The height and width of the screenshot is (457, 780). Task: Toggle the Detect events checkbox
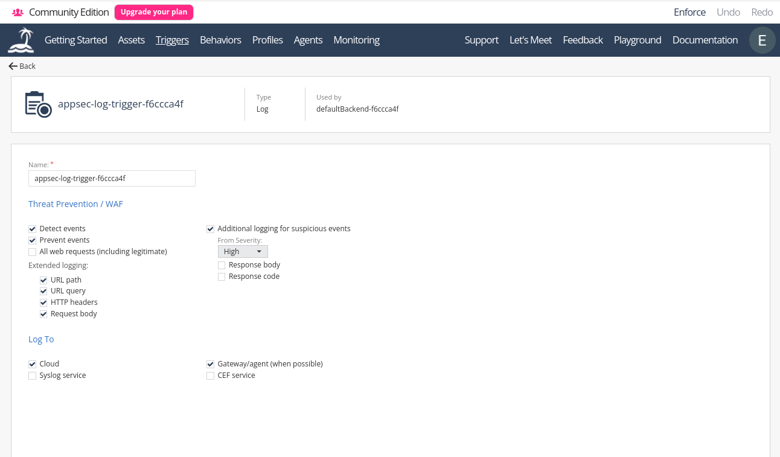click(33, 229)
